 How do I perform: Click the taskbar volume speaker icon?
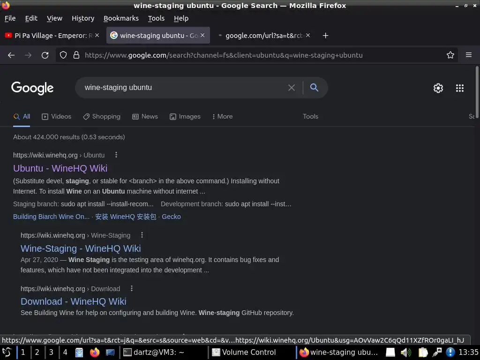point(405,352)
